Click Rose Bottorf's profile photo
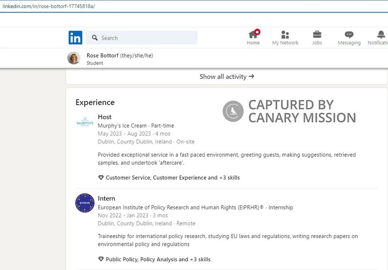Image resolution: width=388 pixels, height=270 pixels. click(74, 58)
